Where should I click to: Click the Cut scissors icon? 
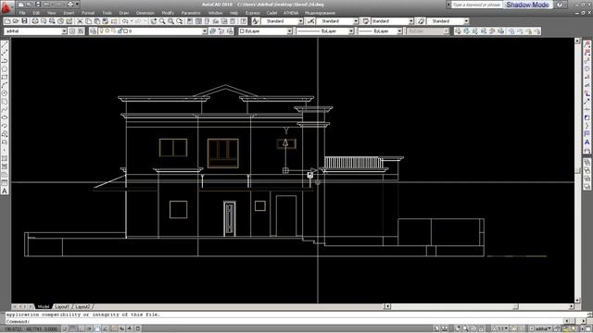click(x=80, y=21)
